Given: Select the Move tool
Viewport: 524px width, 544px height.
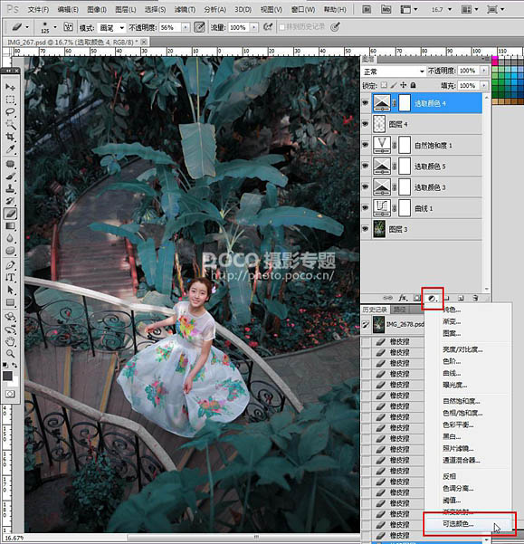Looking at the screenshot, I should [10, 87].
